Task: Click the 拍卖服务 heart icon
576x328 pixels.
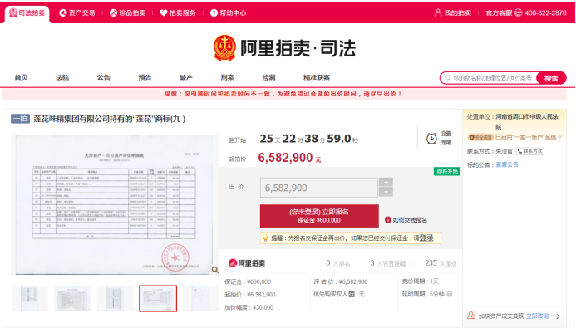Action: 164,13
